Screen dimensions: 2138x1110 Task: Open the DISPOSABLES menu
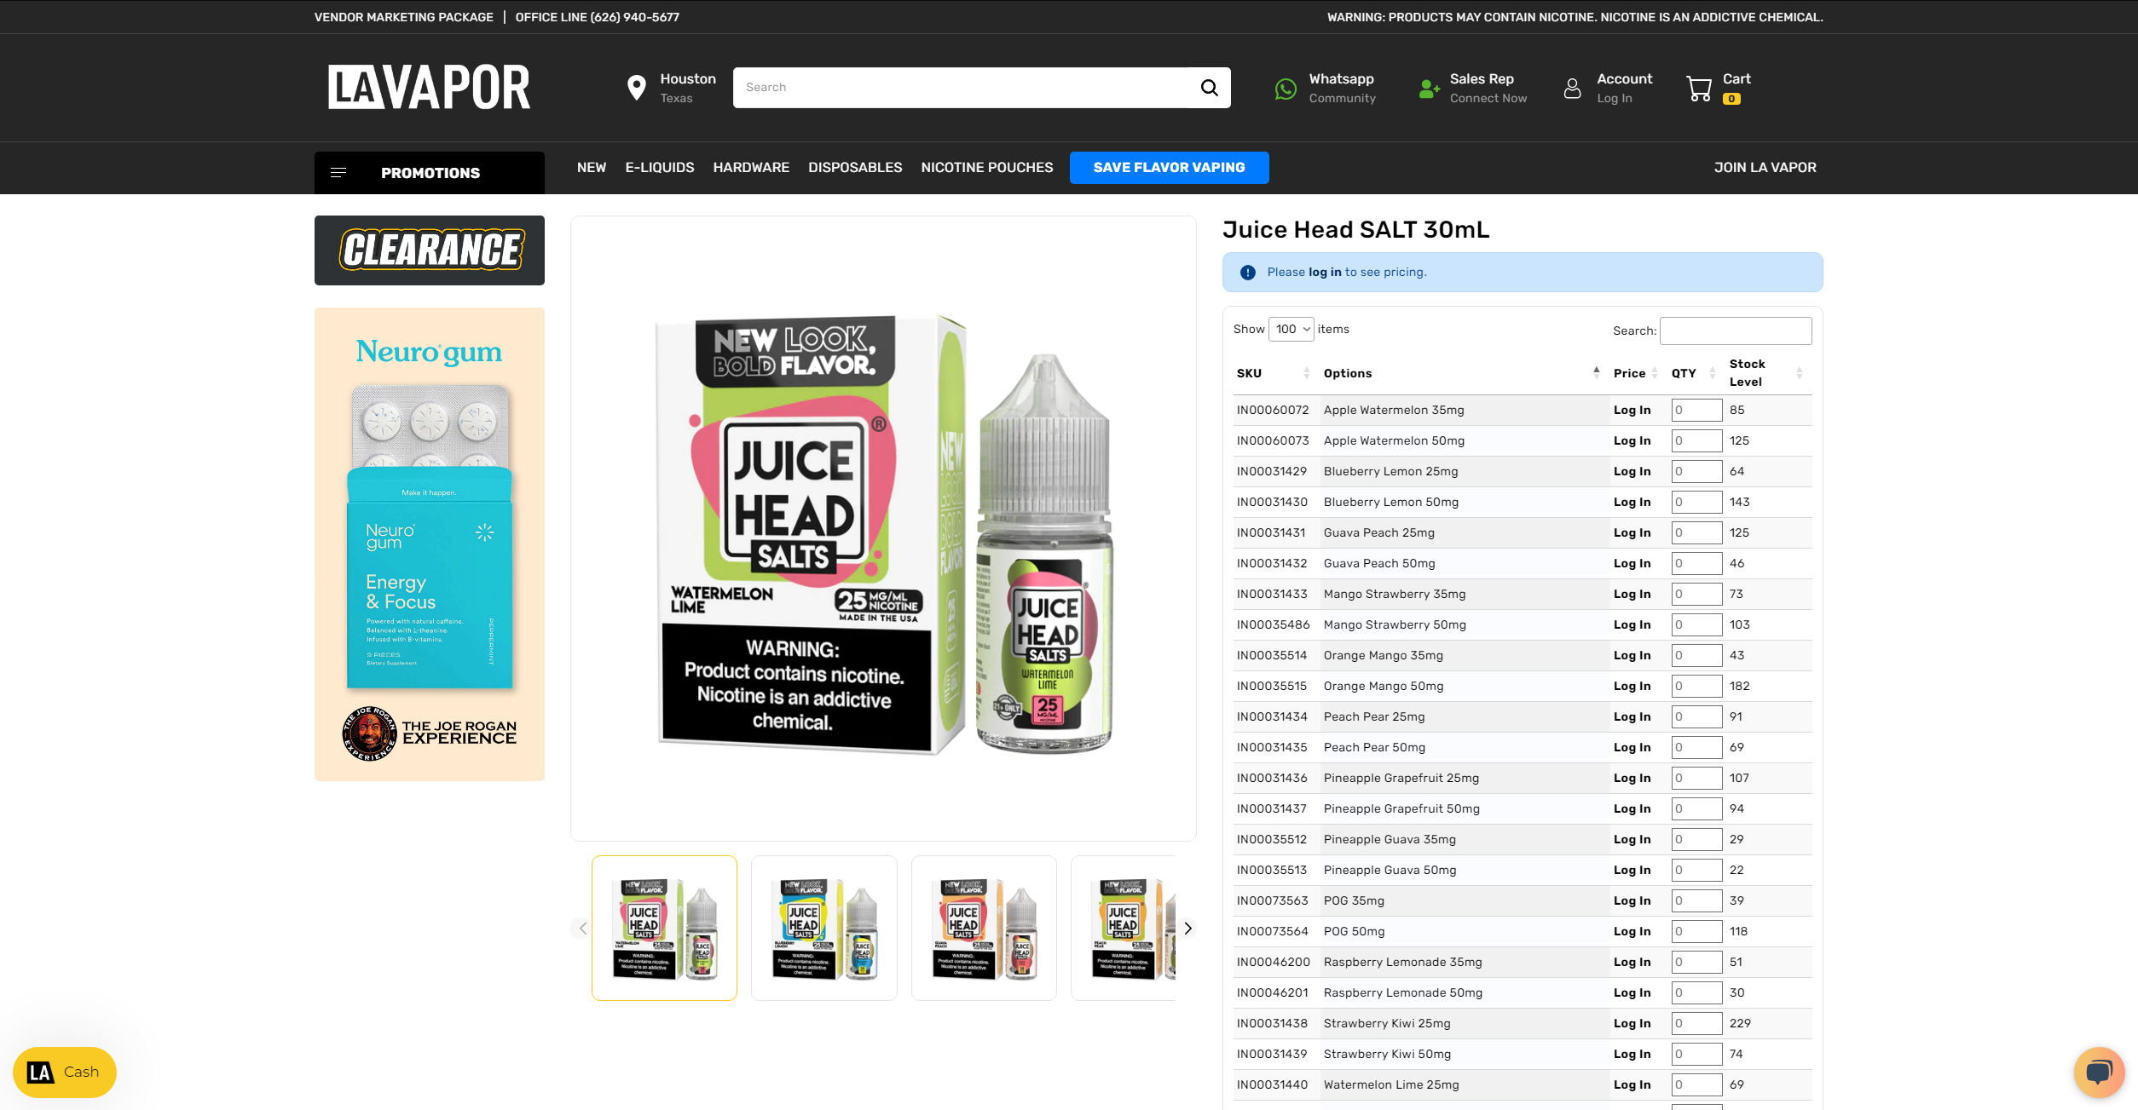coord(855,168)
